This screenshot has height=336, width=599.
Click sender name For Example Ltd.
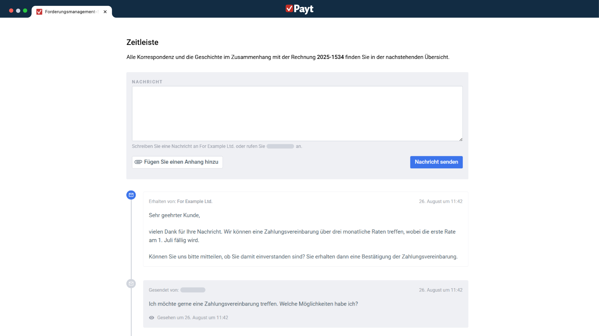tap(194, 201)
